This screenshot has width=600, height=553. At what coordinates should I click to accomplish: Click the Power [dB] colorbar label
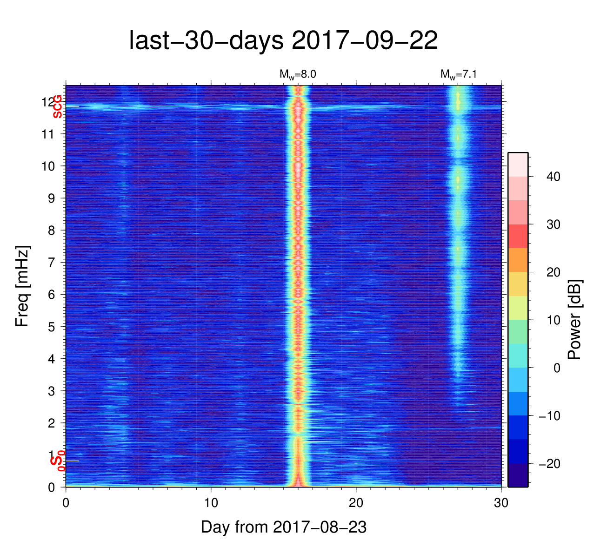click(x=575, y=320)
